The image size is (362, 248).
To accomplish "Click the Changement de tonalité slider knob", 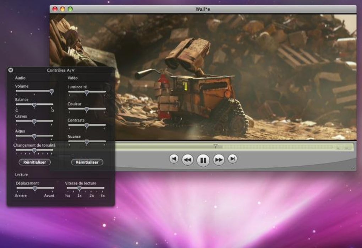I will [34, 151].
